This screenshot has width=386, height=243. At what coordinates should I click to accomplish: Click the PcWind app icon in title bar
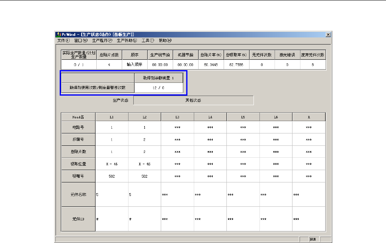click(58, 35)
